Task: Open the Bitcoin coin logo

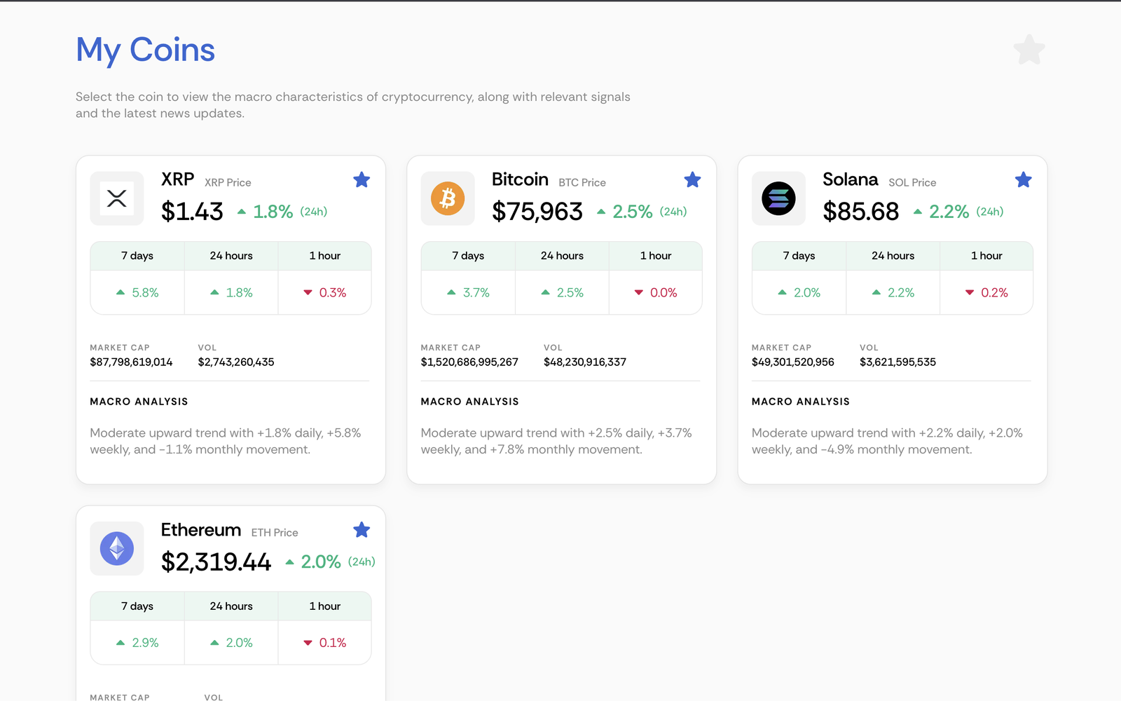Action: coord(448,198)
